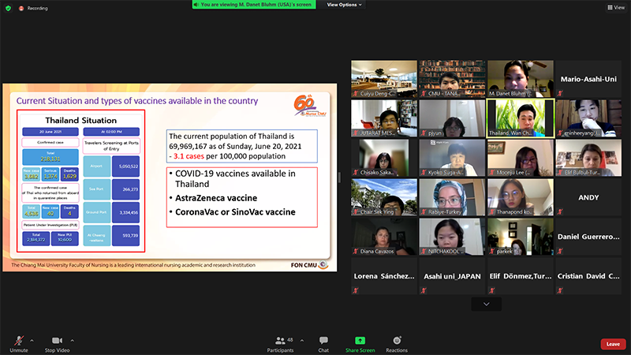Select Cuiyu Deng's video tile
The width and height of the screenshot is (631, 355).
click(384, 79)
